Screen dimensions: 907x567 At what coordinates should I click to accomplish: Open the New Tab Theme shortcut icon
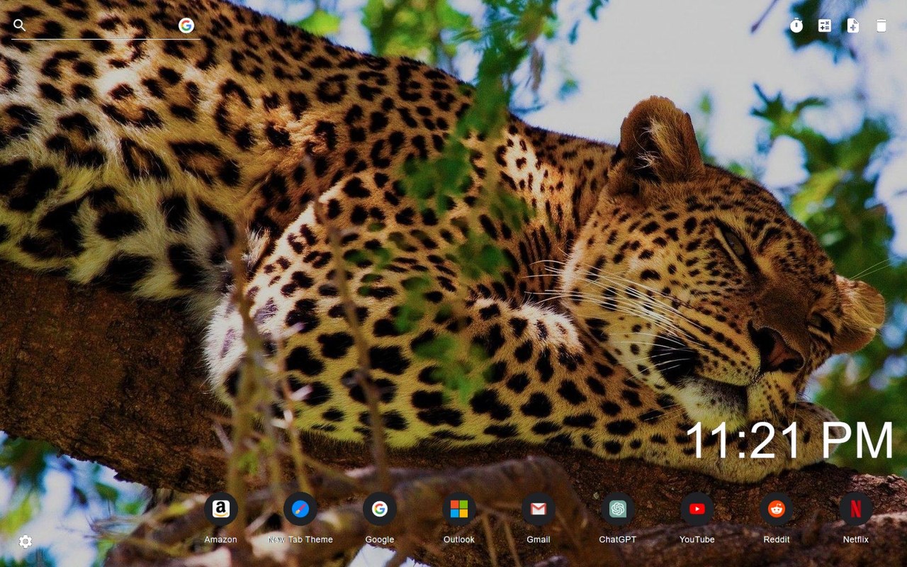pos(300,509)
